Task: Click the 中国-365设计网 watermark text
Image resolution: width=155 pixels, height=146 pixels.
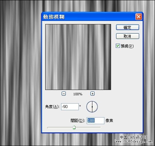Action: (x=133, y=137)
